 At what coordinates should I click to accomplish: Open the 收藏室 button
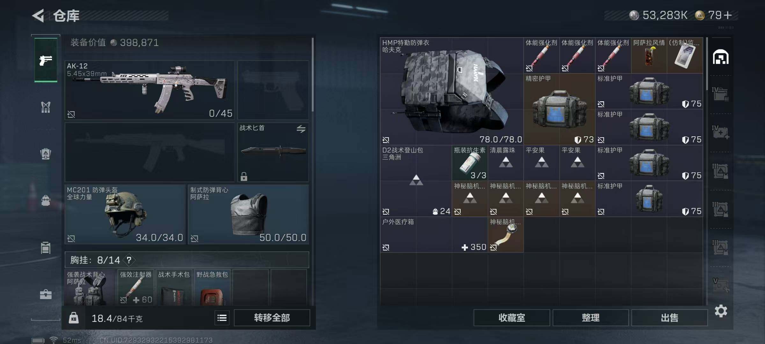(x=512, y=318)
